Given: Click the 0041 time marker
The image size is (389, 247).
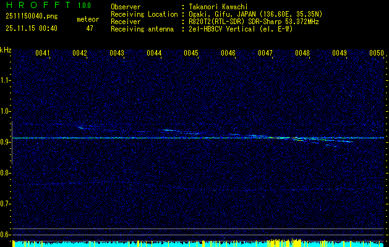Looking at the screenshot, I should pos(43,54).
